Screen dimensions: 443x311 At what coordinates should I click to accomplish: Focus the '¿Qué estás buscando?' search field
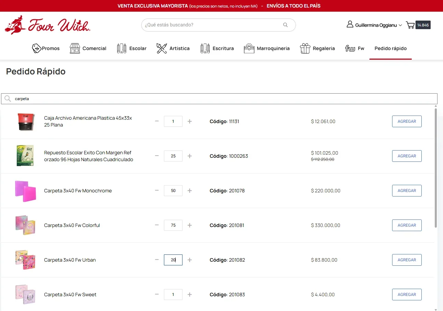[x=218, y=25]
